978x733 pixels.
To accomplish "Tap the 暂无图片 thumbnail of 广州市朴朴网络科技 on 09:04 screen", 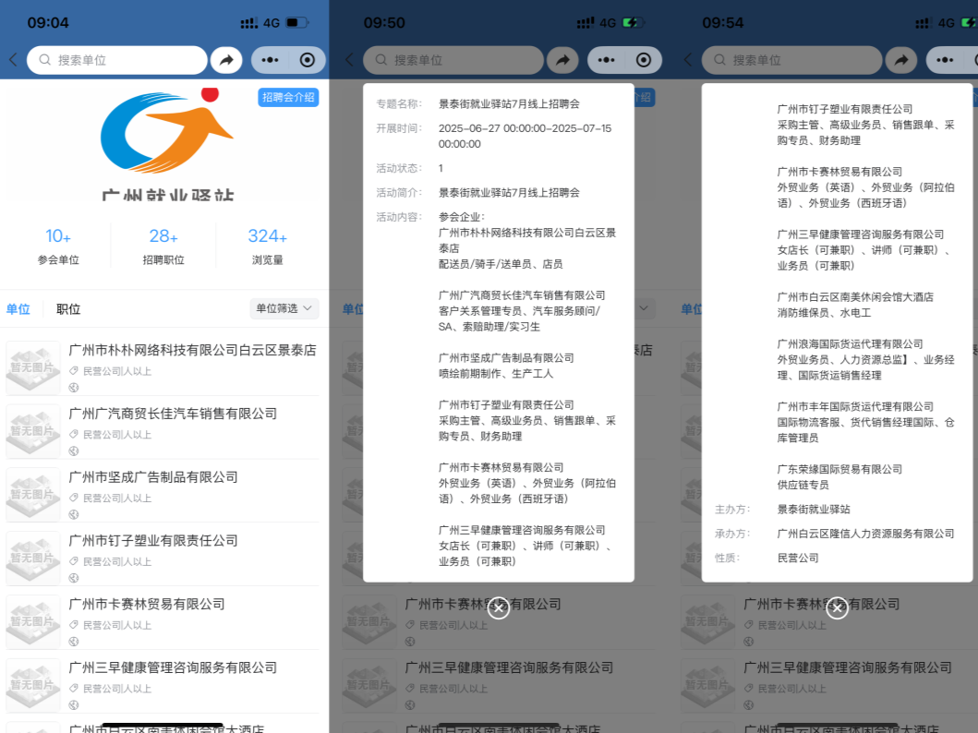I will [33, 367].
